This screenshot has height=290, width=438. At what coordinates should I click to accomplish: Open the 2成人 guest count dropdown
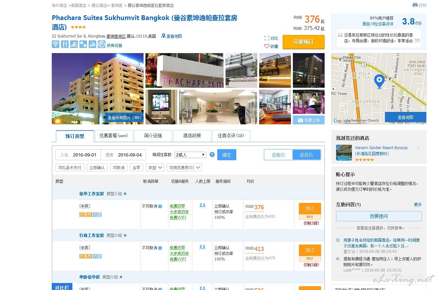(191, 155)
